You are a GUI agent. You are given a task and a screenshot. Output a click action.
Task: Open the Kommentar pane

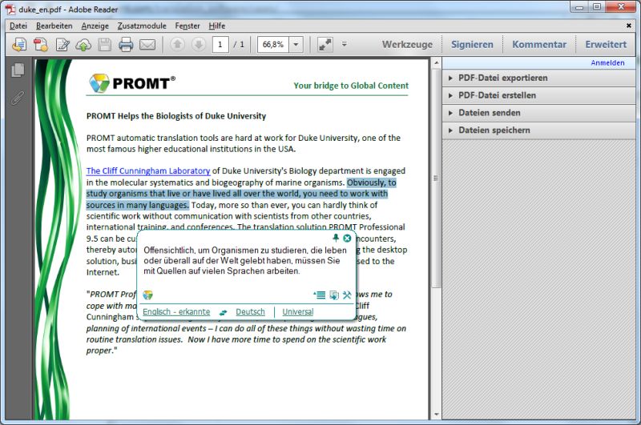[538, 45]
